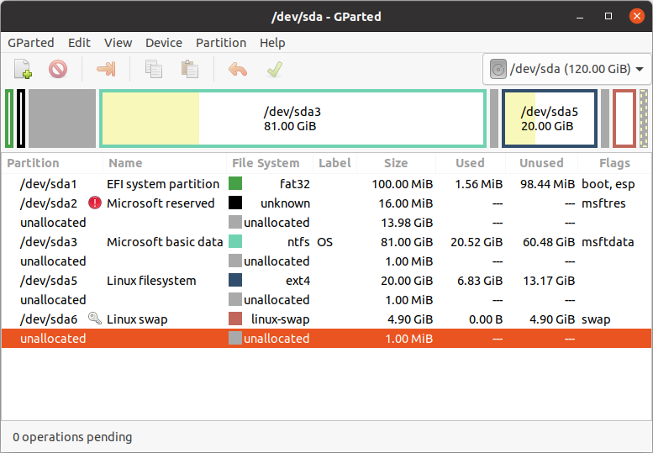Open the Partition menu

[221, 43]
